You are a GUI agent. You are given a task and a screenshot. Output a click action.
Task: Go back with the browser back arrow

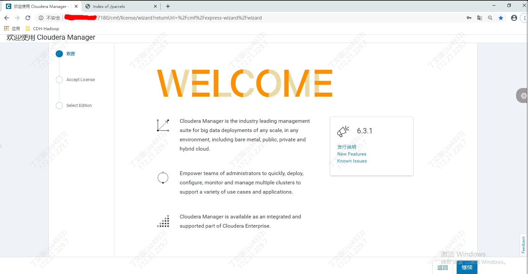tap(7, 18)
